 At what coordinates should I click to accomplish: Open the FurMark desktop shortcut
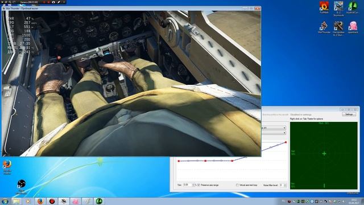pos(324,7)
